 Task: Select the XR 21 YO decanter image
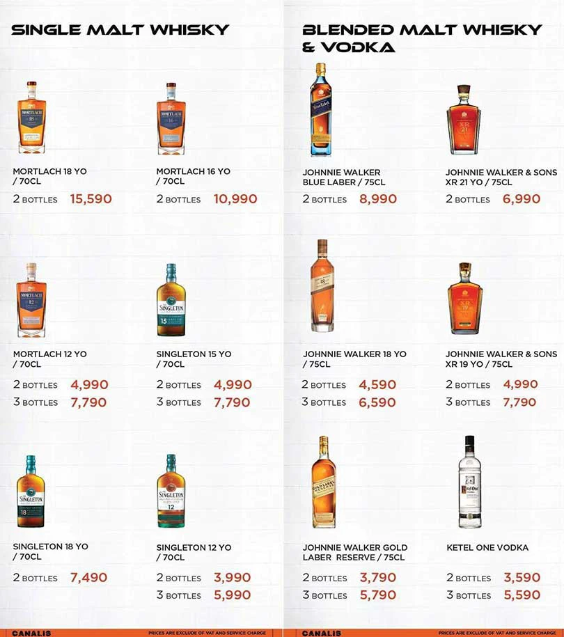(x=464, y=120)
